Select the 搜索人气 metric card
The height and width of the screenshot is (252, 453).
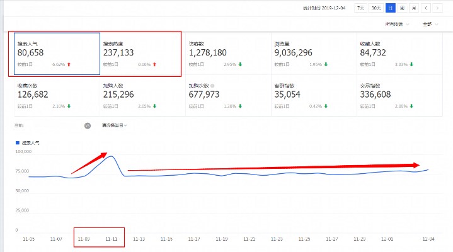[54, 54]
